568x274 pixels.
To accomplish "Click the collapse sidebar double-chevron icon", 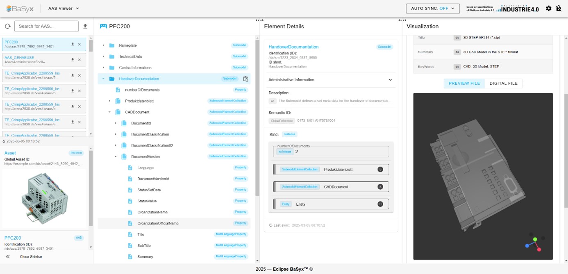I will coord(7,256).
